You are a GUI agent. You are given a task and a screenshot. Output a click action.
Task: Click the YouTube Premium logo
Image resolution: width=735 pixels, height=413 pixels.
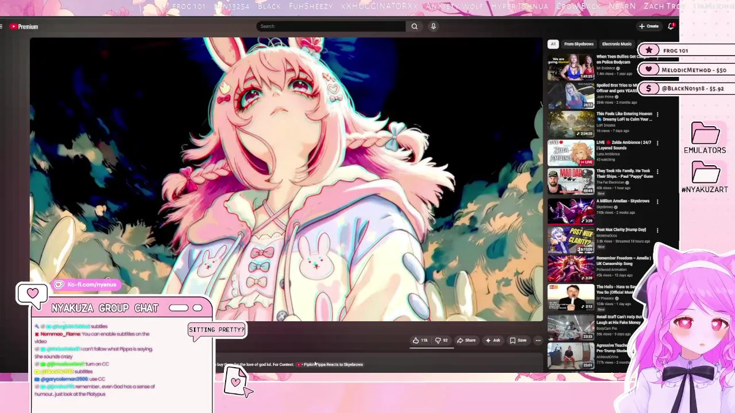pyautogui.click(x=24, y=26)
